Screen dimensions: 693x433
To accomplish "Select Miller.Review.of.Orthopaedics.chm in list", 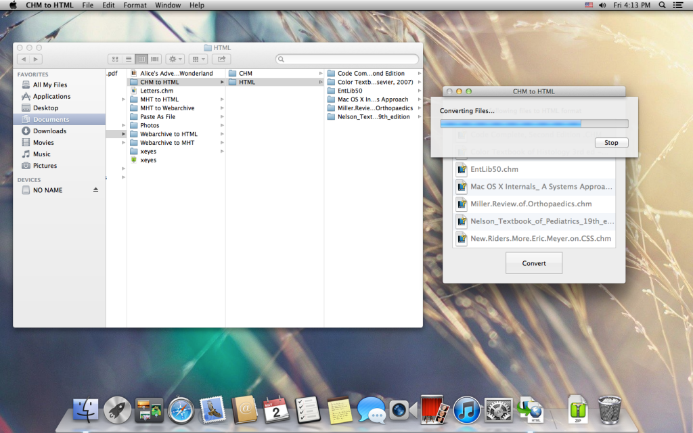I will point(534,204).
